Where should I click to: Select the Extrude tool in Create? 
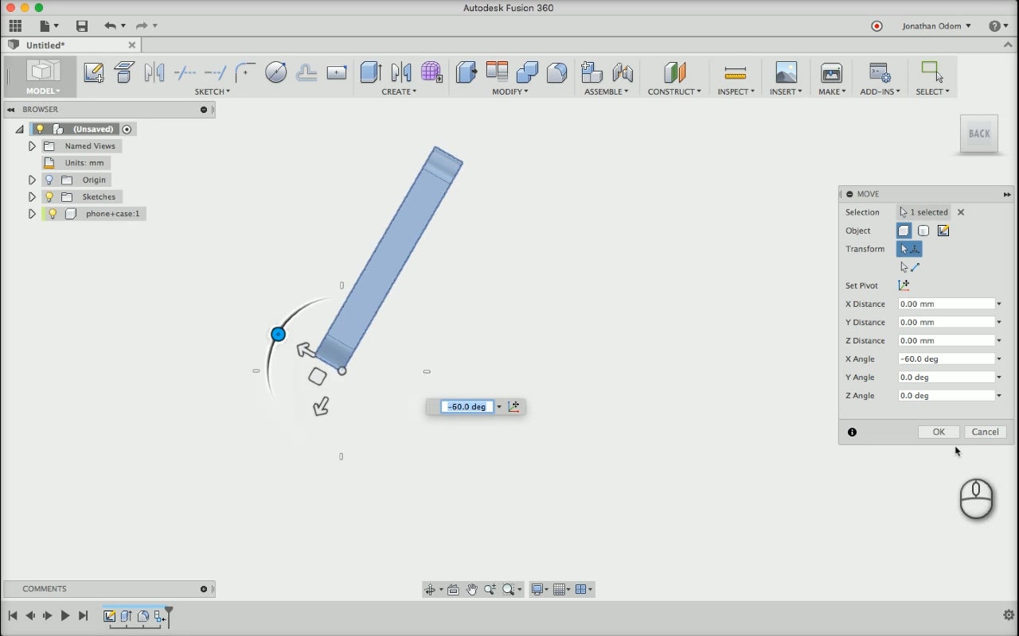[371, 72]
